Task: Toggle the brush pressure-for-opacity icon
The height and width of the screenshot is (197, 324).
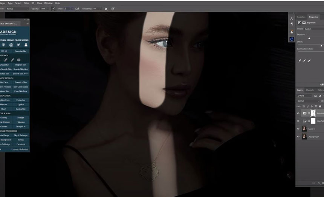Action: coord(53,9)
